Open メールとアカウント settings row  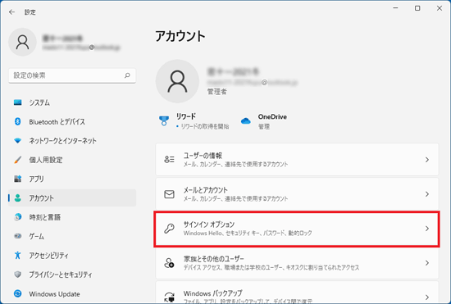coord(297,194)
